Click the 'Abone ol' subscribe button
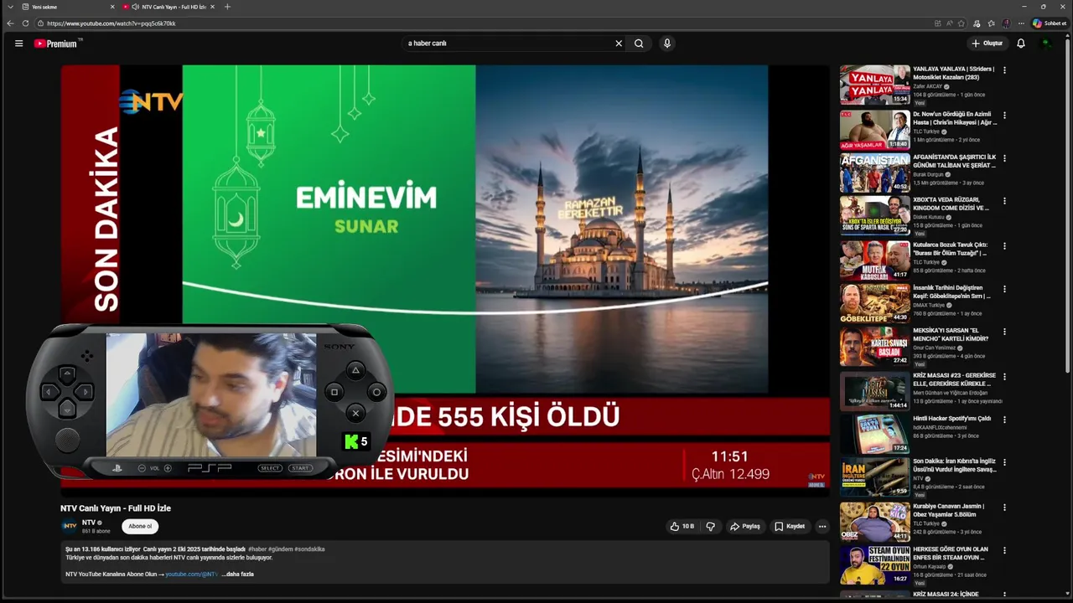 point(140,527)
